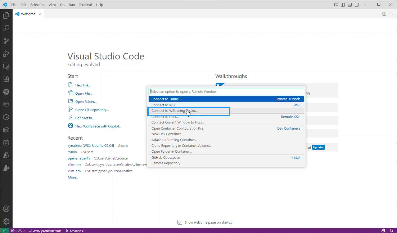Select New Dev Container option
Viewport: 397px width, 233px height.
coord(226,134)
